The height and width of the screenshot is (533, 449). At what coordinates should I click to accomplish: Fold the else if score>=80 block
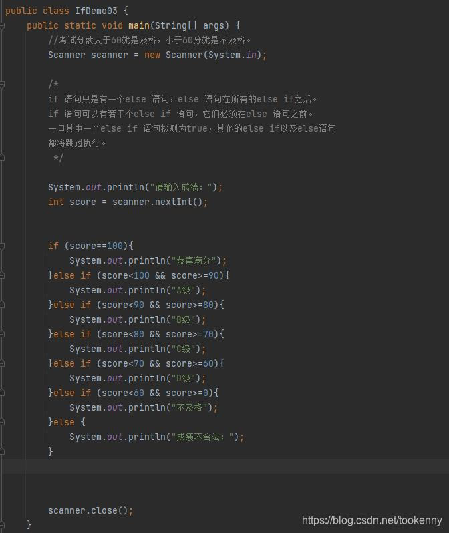(2, 305)
